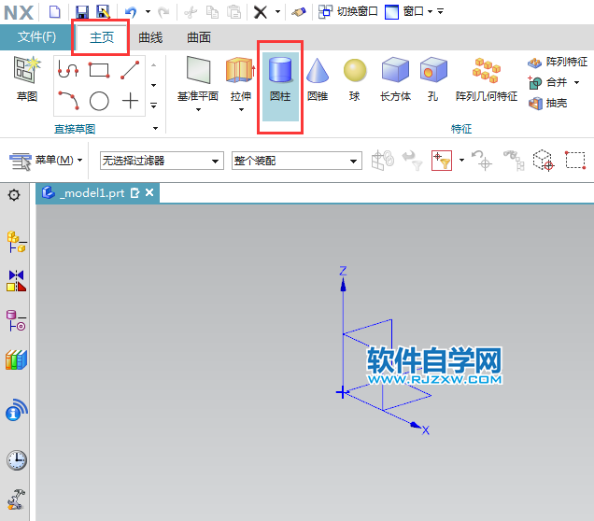The image size is (594, 521).
Task: Open the 拉伸 dropdown arrow
Action: click(241, 110)
